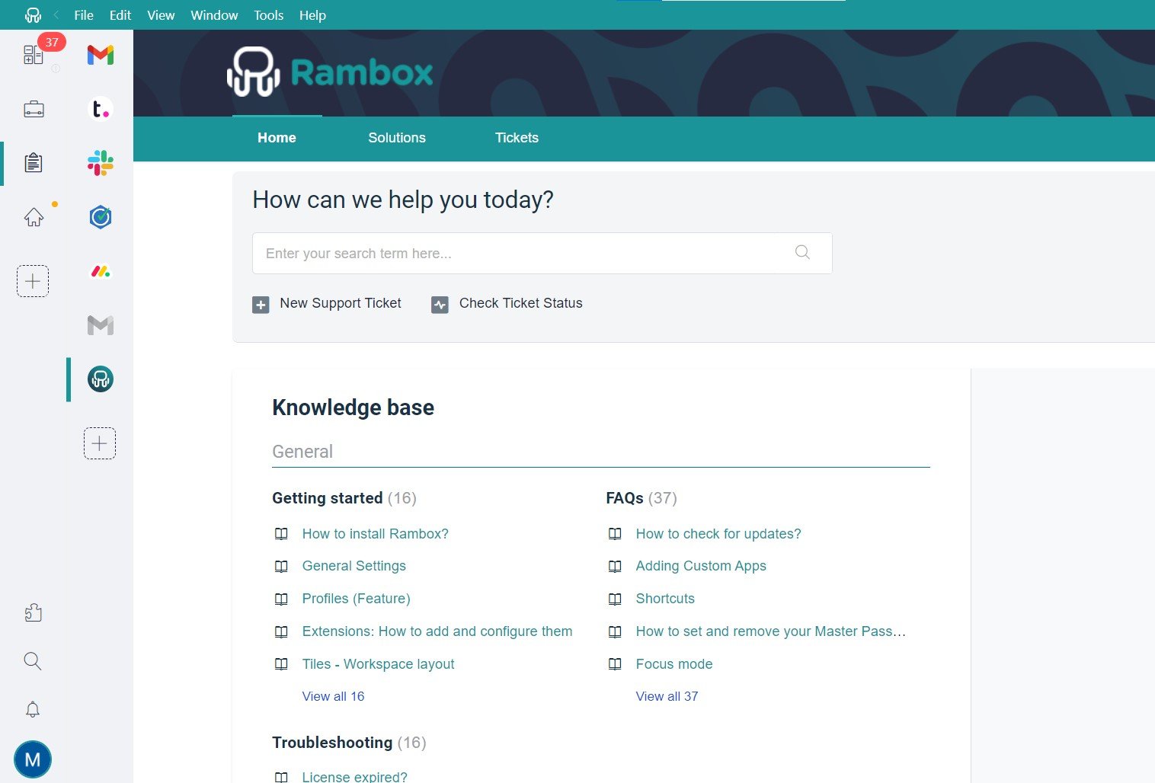Select the clipboard workspace
This screenshot has width=1155, height=783.
point(34,163)
